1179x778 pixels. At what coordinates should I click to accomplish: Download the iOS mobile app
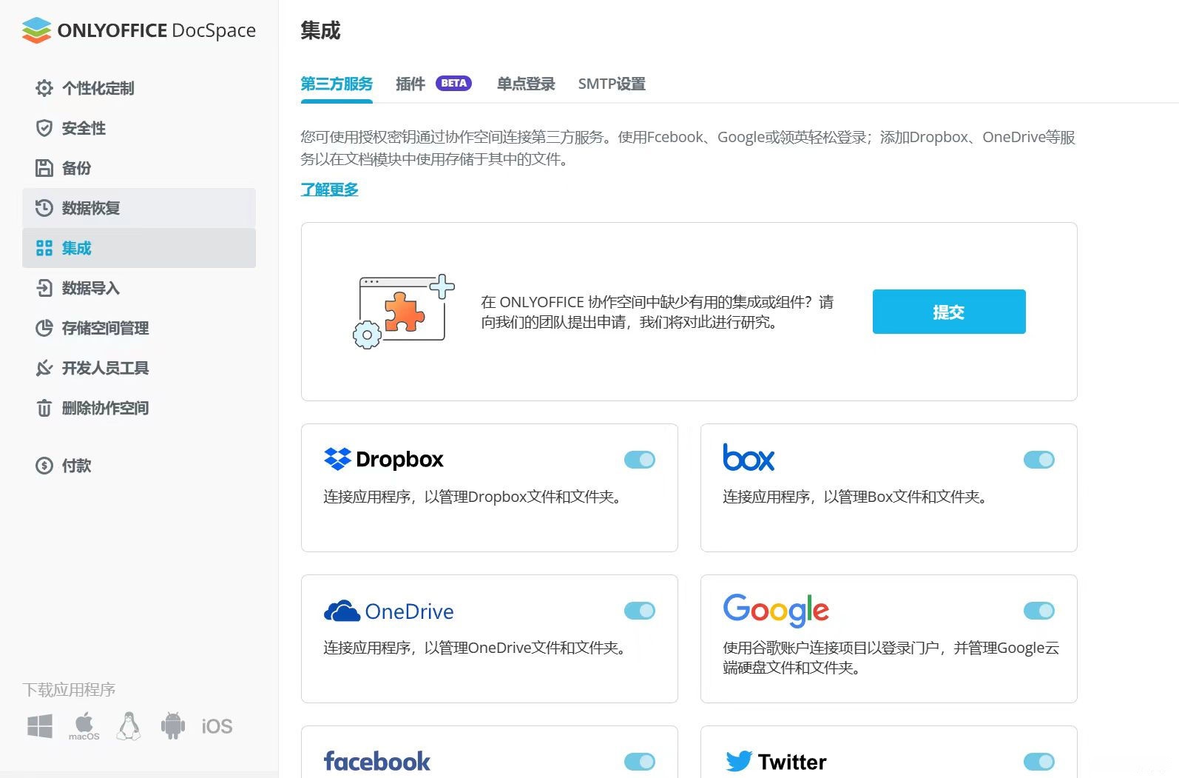pos(217,727)
